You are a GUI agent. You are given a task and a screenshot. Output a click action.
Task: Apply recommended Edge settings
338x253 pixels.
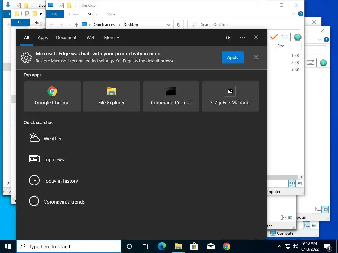tap(233, 57)
